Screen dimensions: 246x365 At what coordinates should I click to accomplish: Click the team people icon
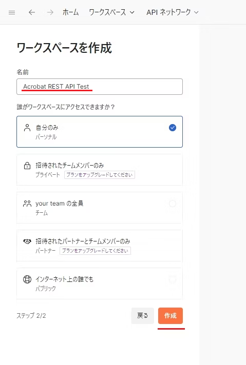pyautogui.click(x=27, y=204)
